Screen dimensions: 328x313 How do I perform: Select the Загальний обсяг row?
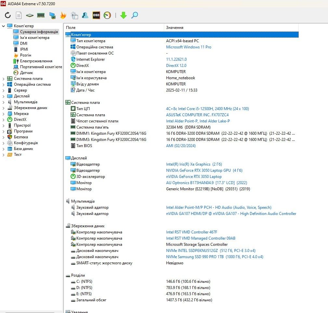[182, 300]
